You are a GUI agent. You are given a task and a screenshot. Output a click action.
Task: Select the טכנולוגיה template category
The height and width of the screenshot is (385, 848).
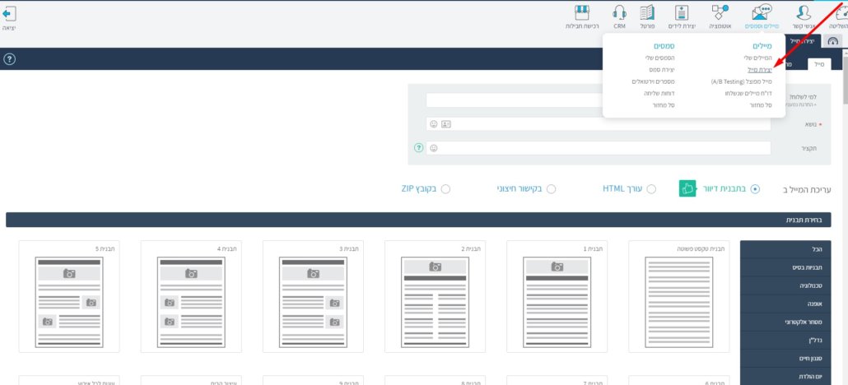(x=785, y=285)
